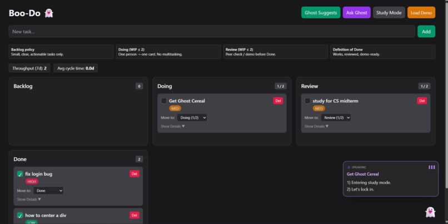Image resolution: width=448 pixels, height=224 pixels.
Task: Uncheck the fix login bug task
Action: click(20, 174)
